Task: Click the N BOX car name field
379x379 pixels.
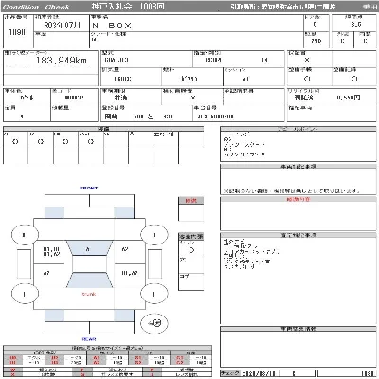Action: point(196,26)
